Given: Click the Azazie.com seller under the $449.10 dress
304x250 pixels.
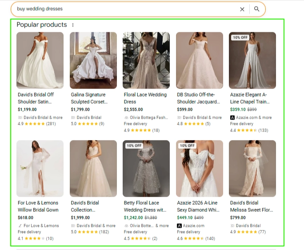Looking at the screenshot, I should [191, 226].
